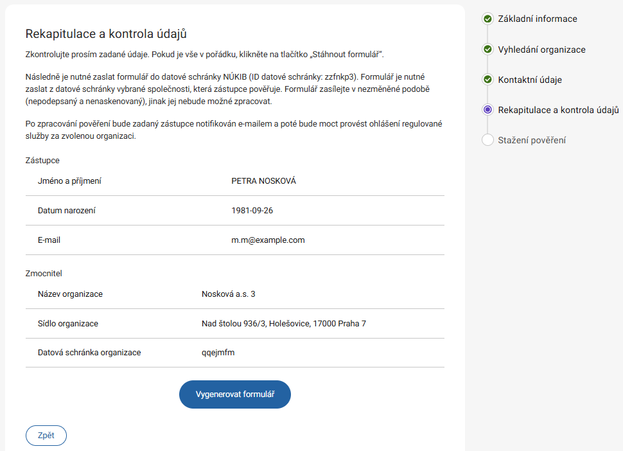Click the heading Rekapitulace a kontrola údajů
Screen dimensions: 623x451
coord(106,33)
